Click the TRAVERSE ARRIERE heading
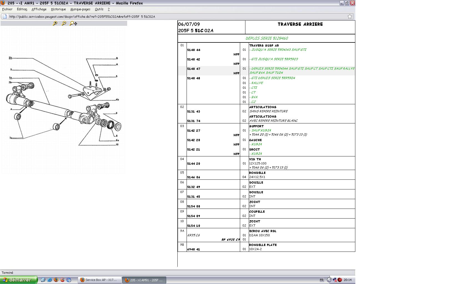Viewport: 475px width, 284px height. [300, 24]
